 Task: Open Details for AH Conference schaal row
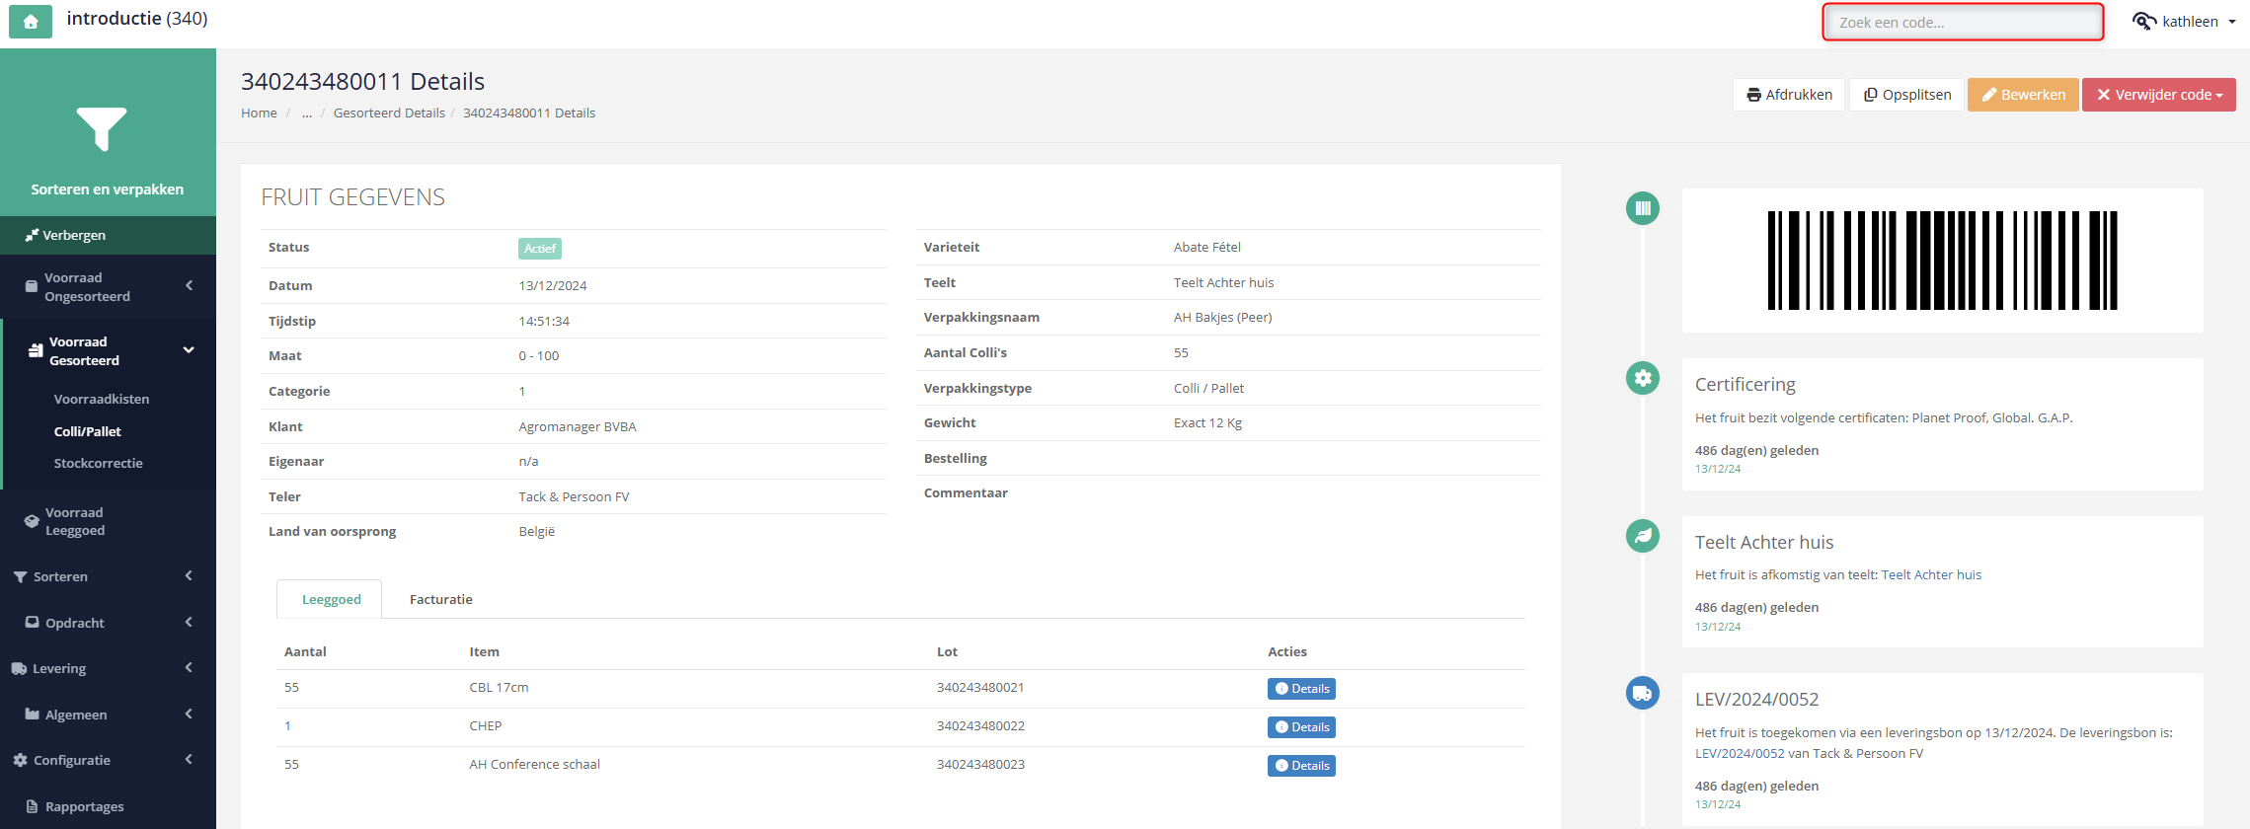(x=1301, y=766)
